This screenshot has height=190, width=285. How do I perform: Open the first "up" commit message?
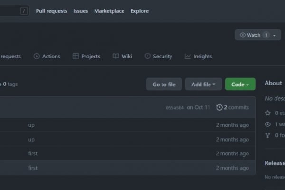pos(32,125)
